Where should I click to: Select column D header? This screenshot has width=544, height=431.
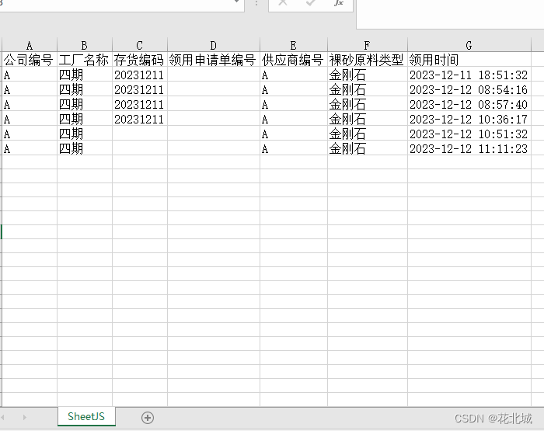(x=214, y=45)
